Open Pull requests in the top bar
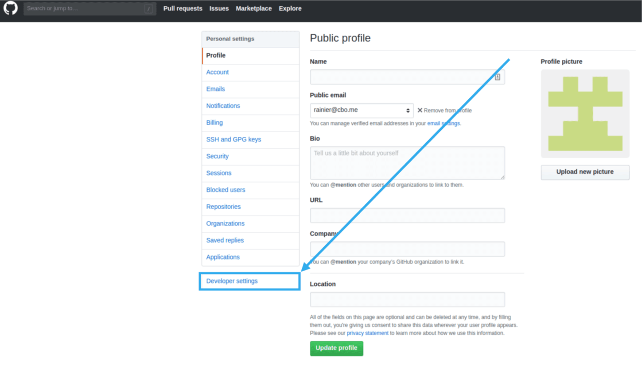Image resolution: width=642 pixels, height=365 pixels. pos(183,8)
